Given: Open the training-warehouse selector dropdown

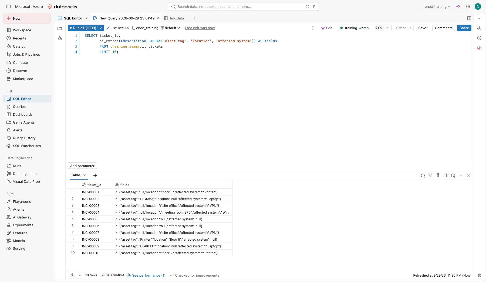Looking at the screenshot, I should click(x=364, y=28).
